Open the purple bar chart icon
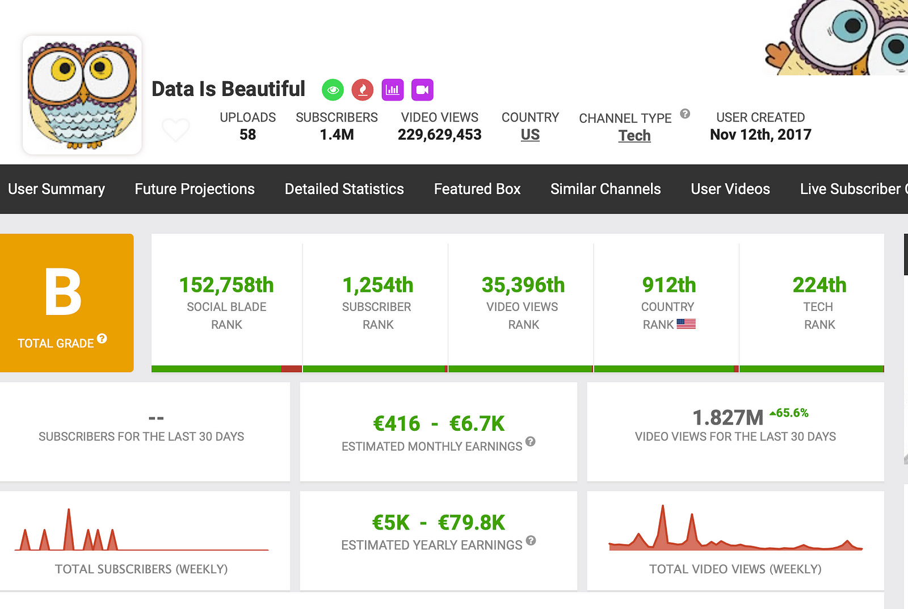Screen dimensions: 908x609 pos(393,90)
